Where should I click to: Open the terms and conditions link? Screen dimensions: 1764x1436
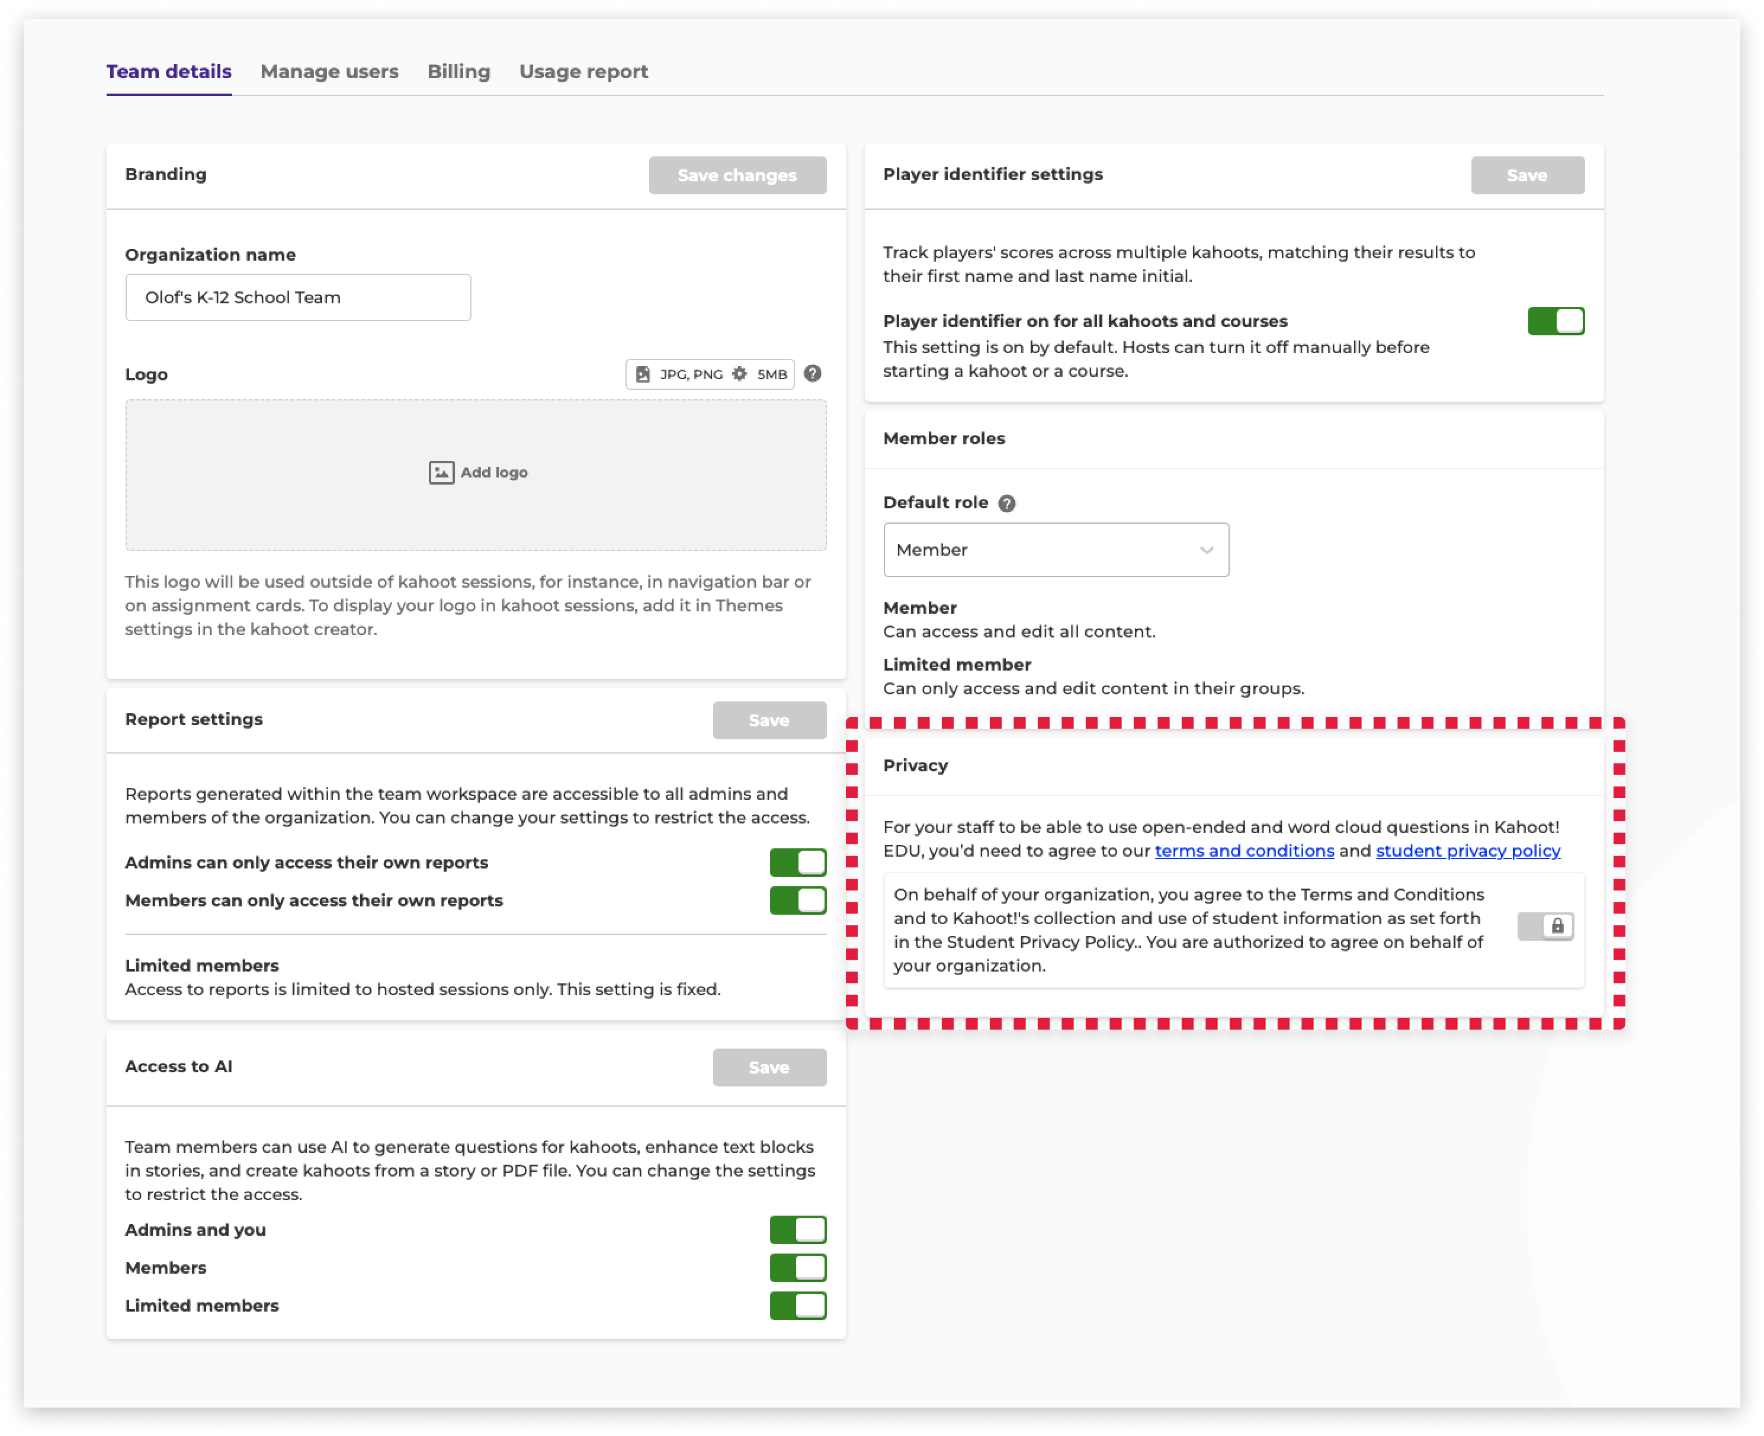coord(1244,851)
